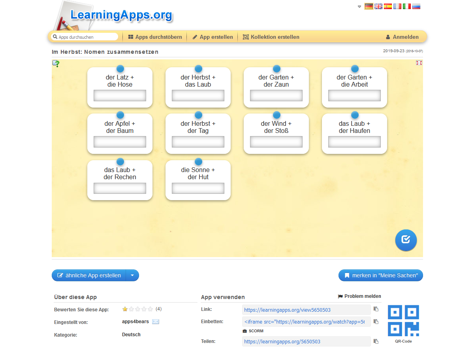Image resolution: width=474 pixels, height=356 pixels.
Task: Rate the app five stars
Action: (x=150, y=309)
